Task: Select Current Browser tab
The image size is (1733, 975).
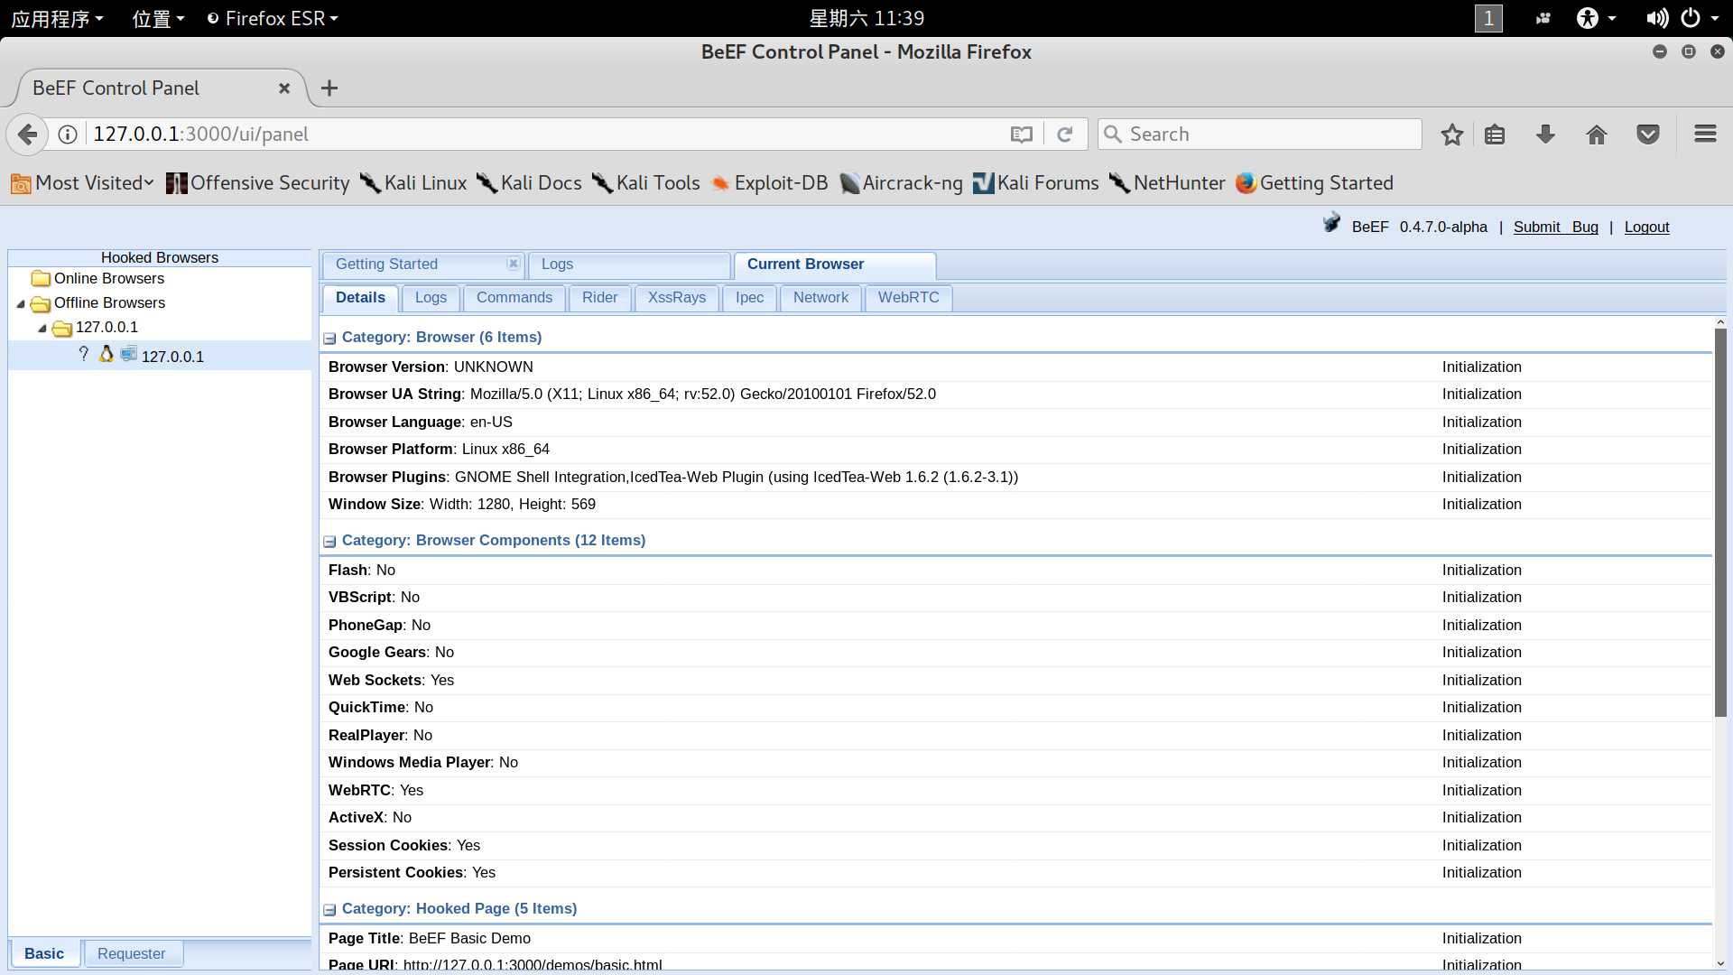Action: click(x=835, y=265)
